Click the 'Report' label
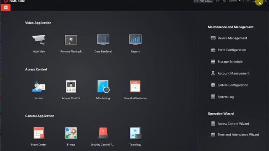269x151 pixels. (135, 52)
